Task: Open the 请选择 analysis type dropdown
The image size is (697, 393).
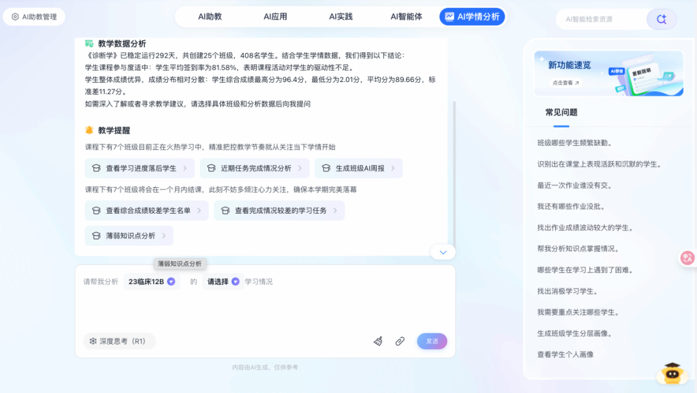Action: point(223,281)
